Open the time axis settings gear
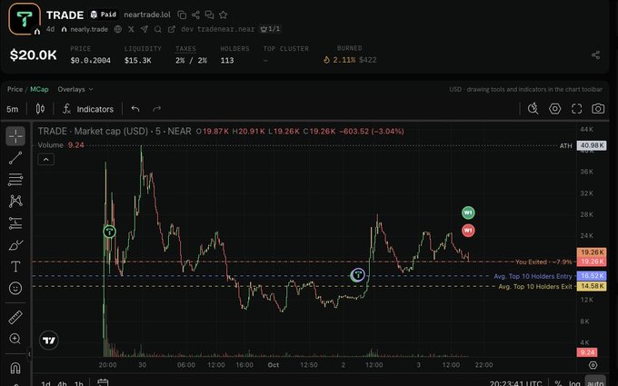The image size is (618, 386). [x=593, y=365]
